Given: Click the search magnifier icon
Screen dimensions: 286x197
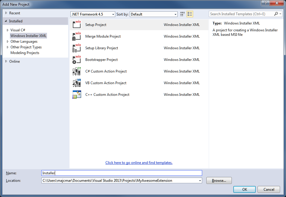Looking at the screenshot, I should pyautogui.click(x=276, y=14).
